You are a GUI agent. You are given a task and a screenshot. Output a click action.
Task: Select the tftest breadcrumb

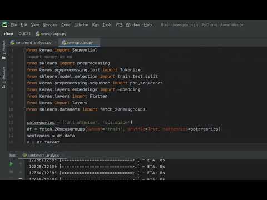(8, 34)
